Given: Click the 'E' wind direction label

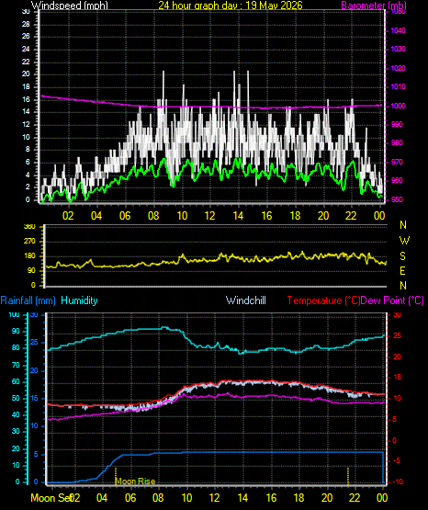Looking at the screenshot, I should pos(402,270).
